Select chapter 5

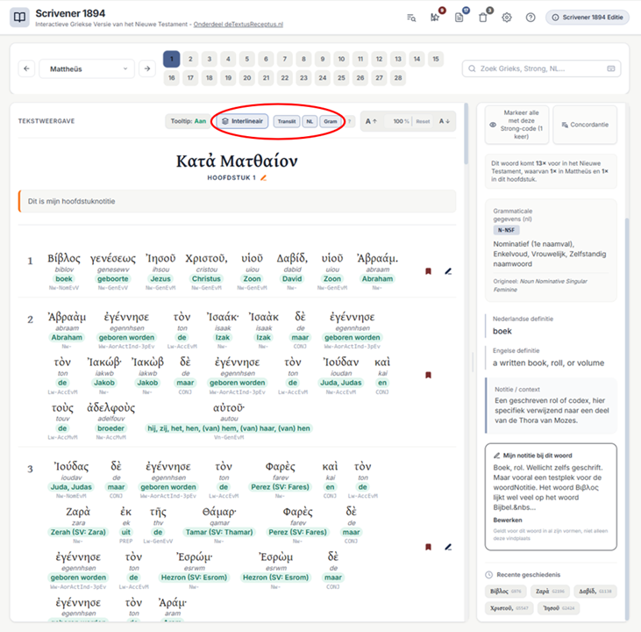(247, 59)
